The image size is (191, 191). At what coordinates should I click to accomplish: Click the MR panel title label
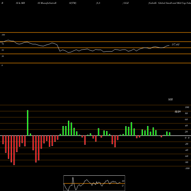coord(170,99)
